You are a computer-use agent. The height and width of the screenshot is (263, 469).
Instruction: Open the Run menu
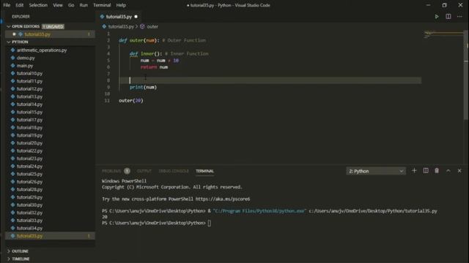click(x=84, y=5)
